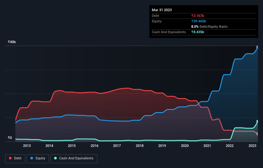Image resolution: width=263 pixels, height=168 pixels.
Task: Click the ₹3.167b debt value
Action: 198,16
